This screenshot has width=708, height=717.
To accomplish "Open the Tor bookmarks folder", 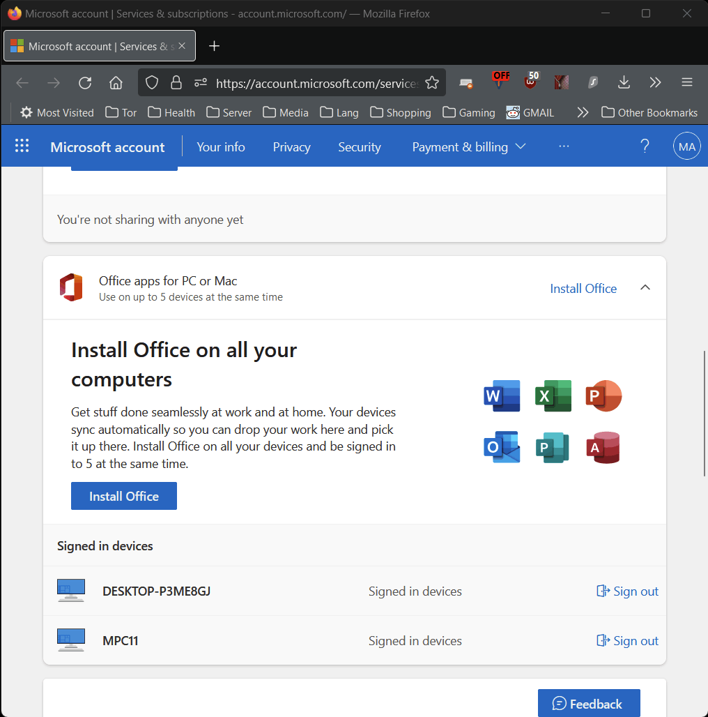I will [121, 112].
